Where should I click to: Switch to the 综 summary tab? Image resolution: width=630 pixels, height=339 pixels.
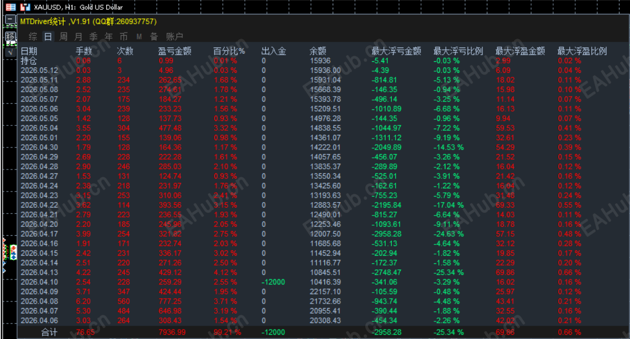(x=33, y=37)
